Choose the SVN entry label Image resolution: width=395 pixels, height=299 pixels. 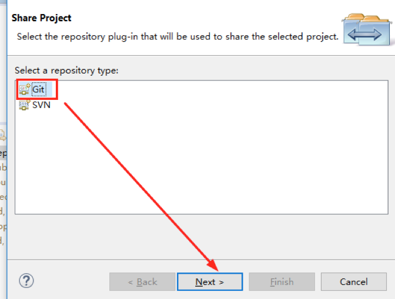41,105
